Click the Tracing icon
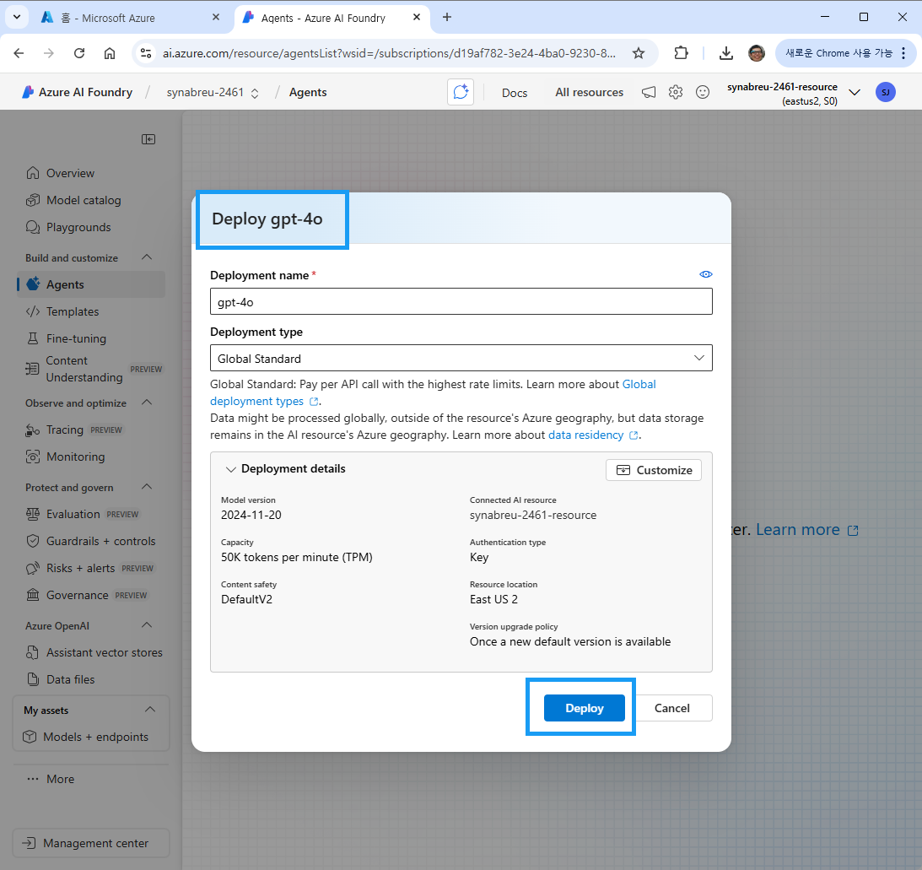Screen dimensions: 922x870 tap(33, 430)
